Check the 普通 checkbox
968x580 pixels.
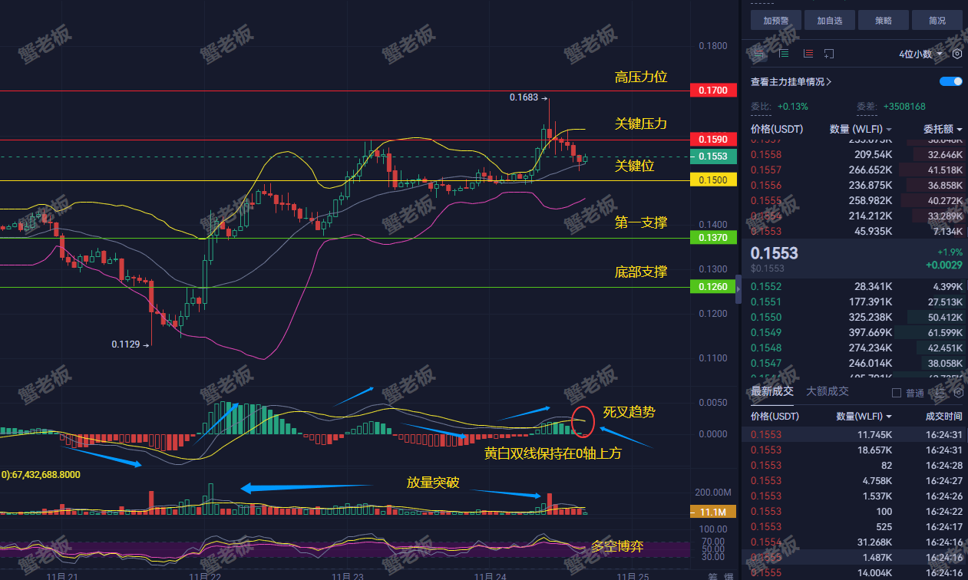897,393
